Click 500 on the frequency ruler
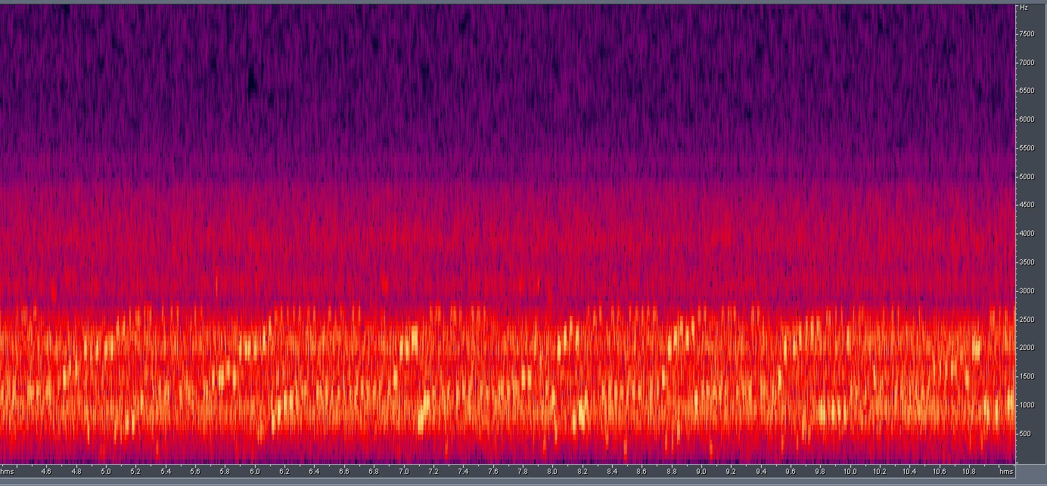The width and height of the screenshot is (1047, 486). click(x=1025, y=434)
